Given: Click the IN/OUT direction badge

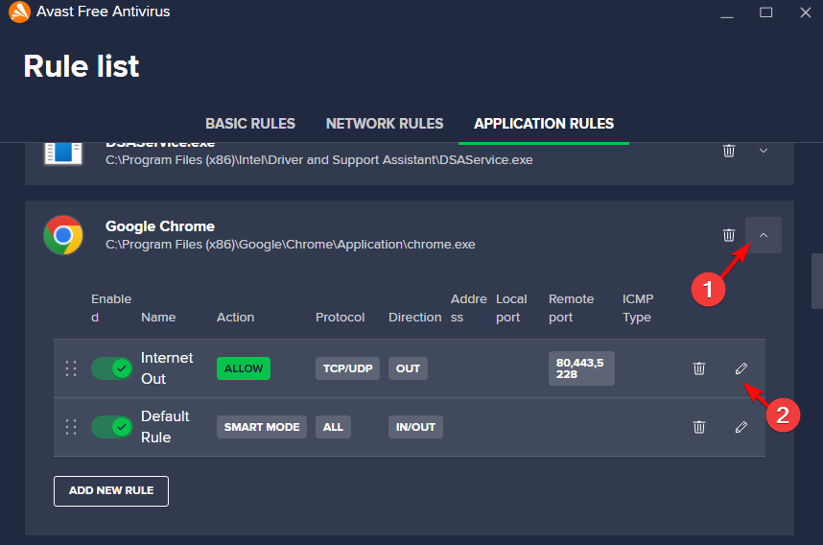Looking at the screenshot, I should click(x=415, y=427).
